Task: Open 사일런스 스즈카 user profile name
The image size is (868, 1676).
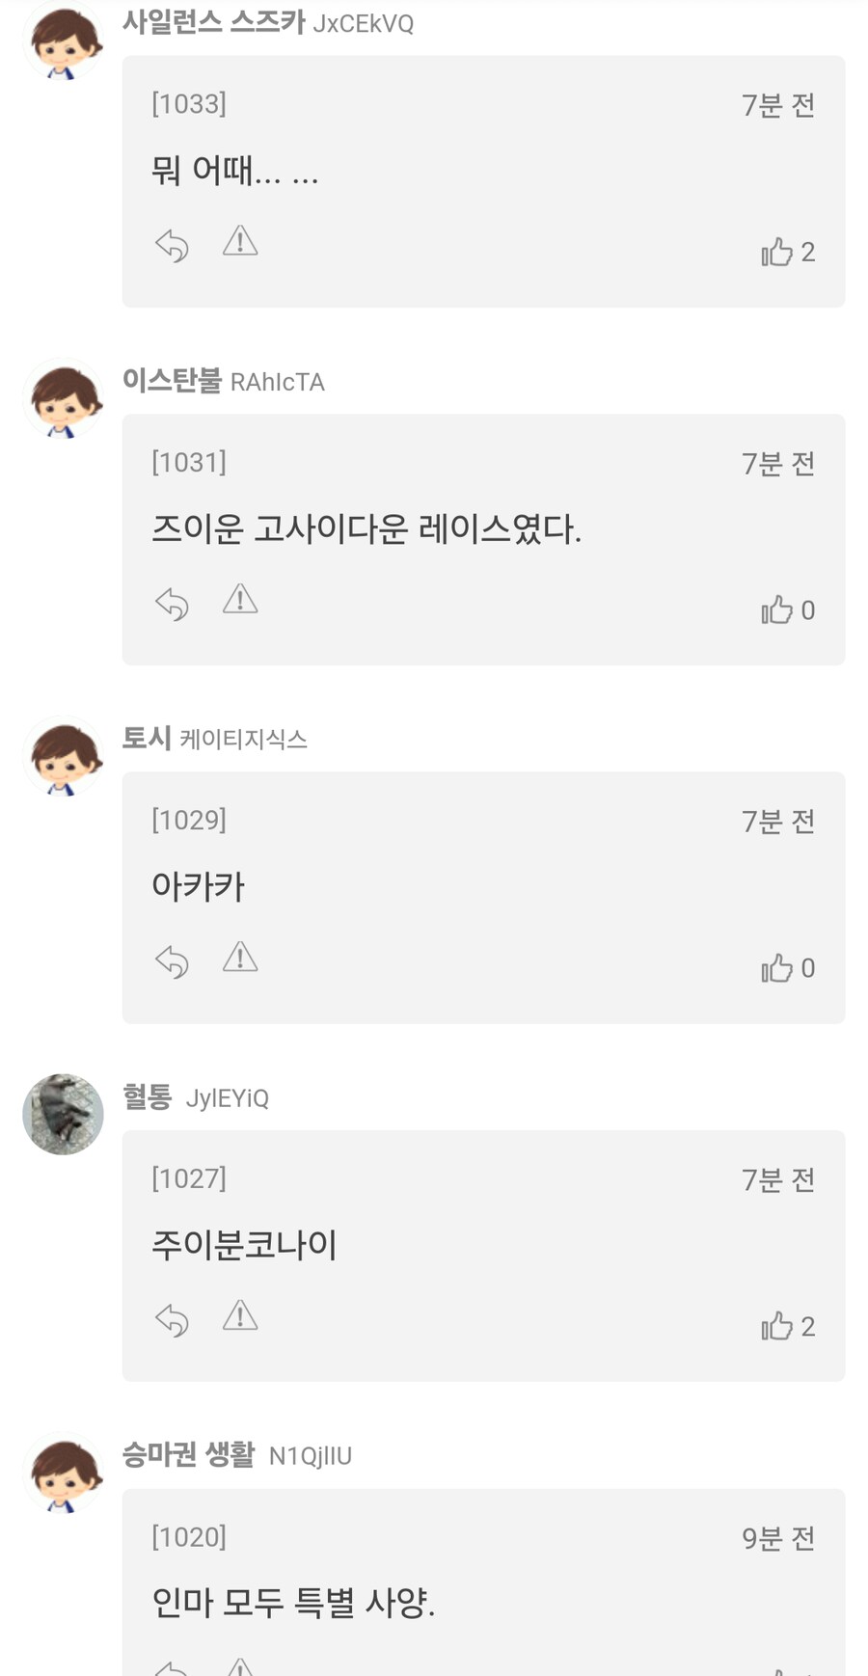Action: [x=213, y=21]
